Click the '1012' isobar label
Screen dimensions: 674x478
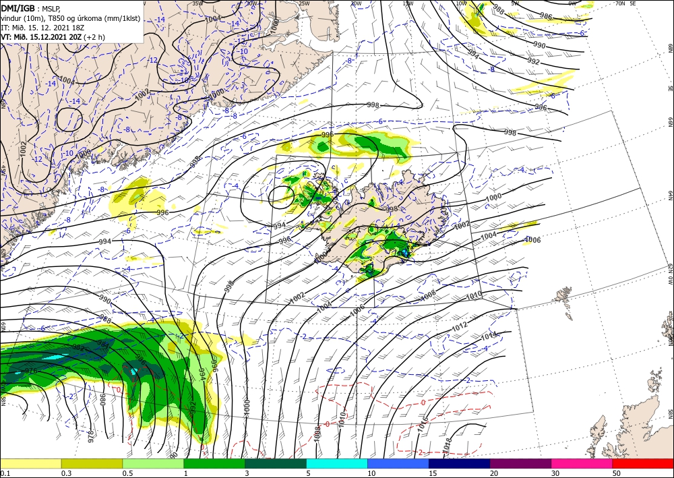(460, 327)
